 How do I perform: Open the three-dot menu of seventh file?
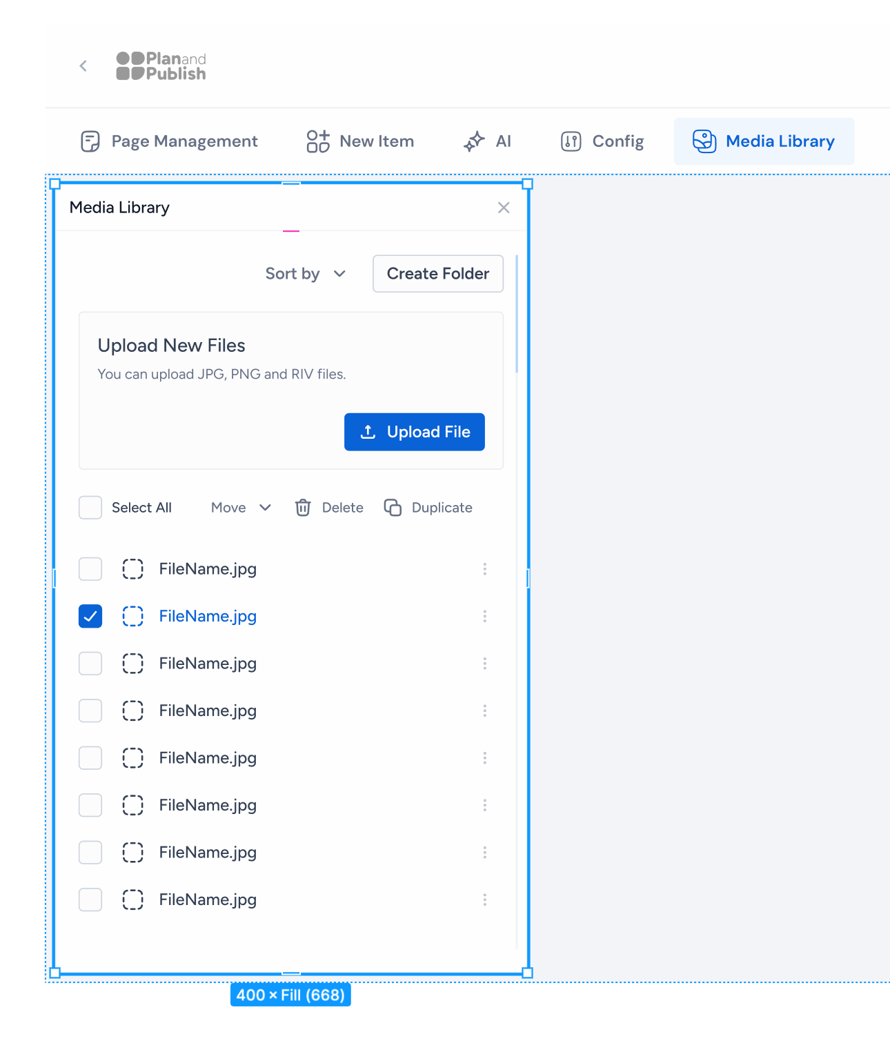[485, 853]
